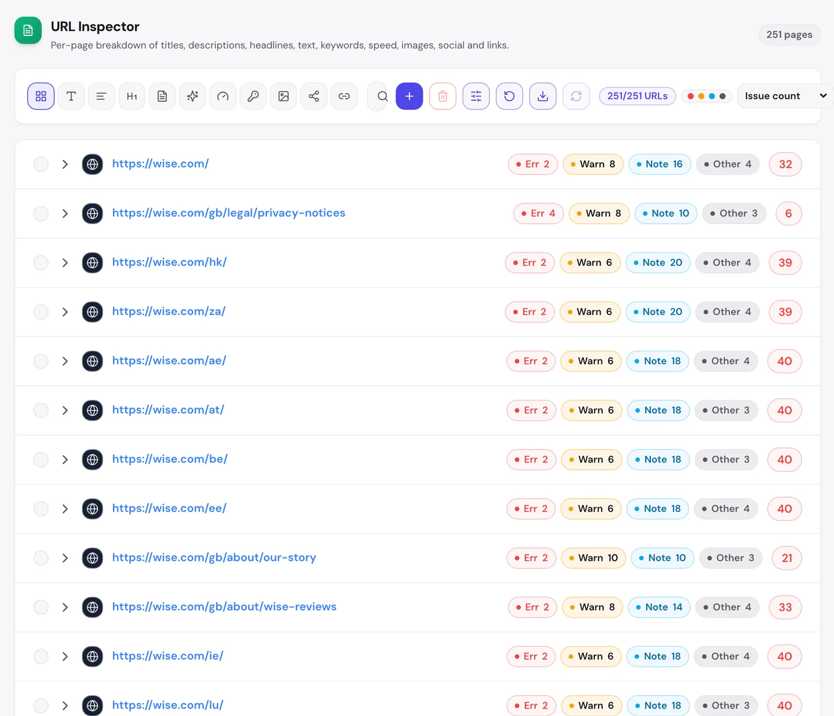This screenshot has height=716, width=834.
Task: Select the checkbox for wise.com/ae/
Action: click(x=41, y=361)
